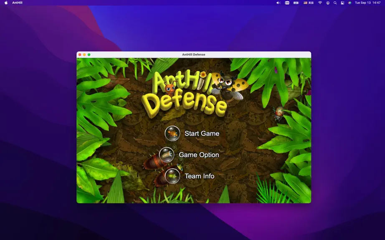Minimize the AntHill Defense window
Viewport: 385px width, 240px height.
(84, 55)
